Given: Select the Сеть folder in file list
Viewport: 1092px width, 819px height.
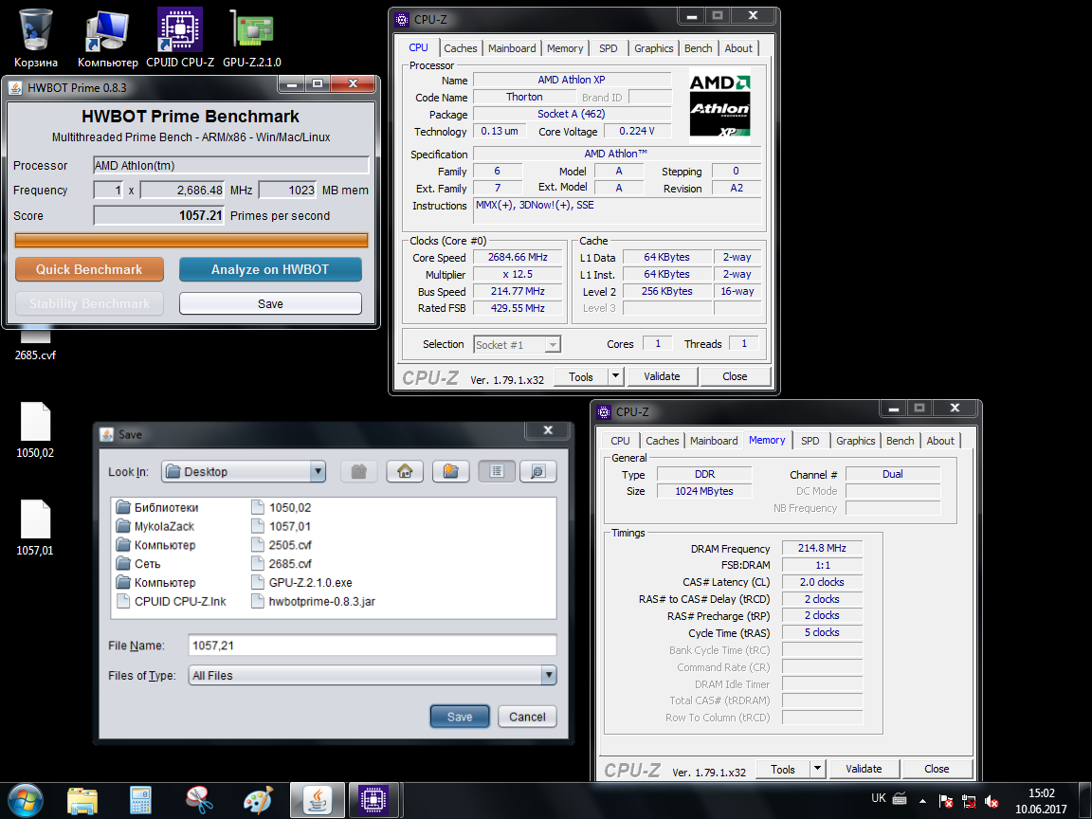Looking at the screenshot, I should [138, 564].
